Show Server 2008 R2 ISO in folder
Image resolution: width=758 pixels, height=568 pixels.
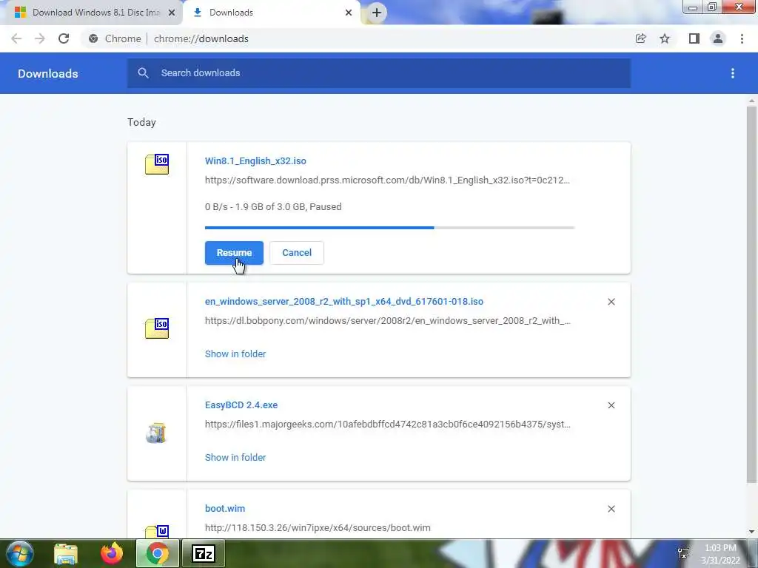[x=235, y=354]
